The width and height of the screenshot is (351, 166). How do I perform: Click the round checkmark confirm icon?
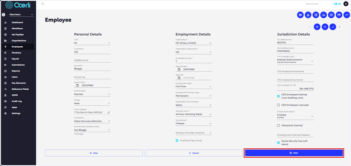pos(333,27)
